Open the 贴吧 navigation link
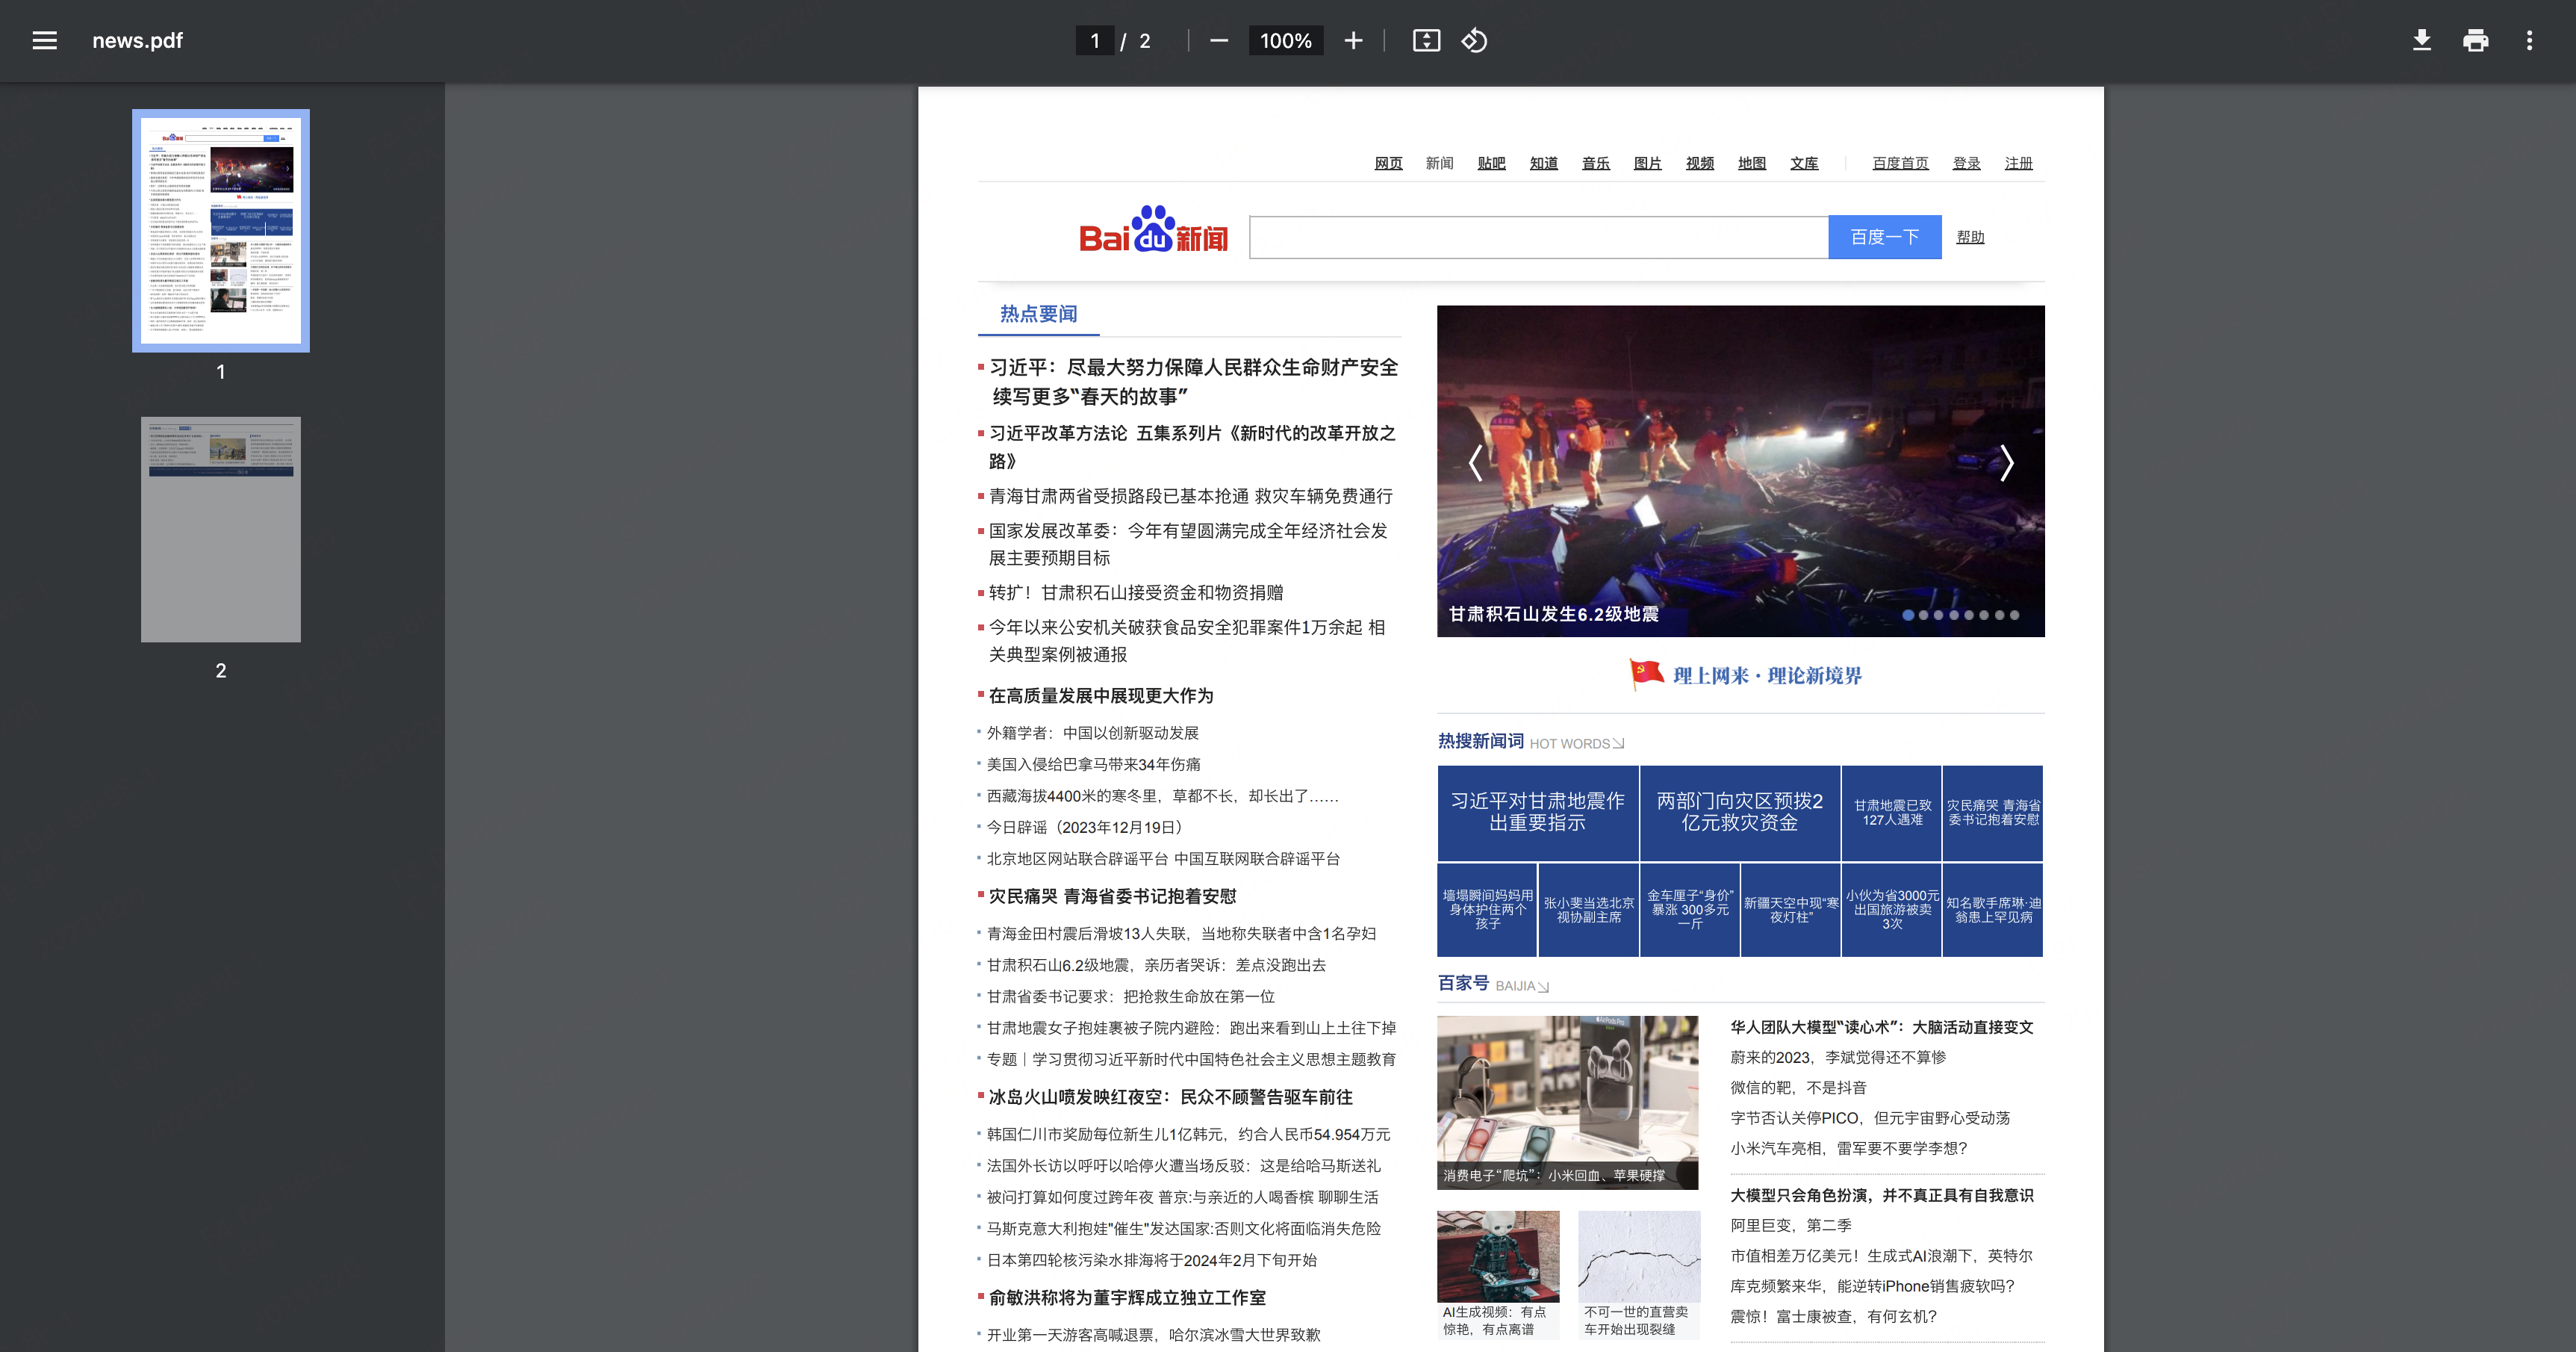Screen dimensions: 2576x1352 click(1491, 163)
